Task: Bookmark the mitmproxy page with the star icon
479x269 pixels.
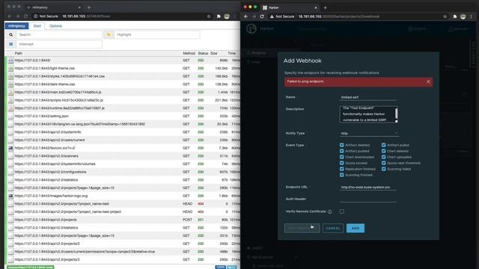Action: [209, 16]
